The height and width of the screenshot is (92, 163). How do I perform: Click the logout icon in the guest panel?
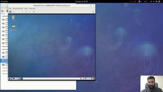pos(94,78)
